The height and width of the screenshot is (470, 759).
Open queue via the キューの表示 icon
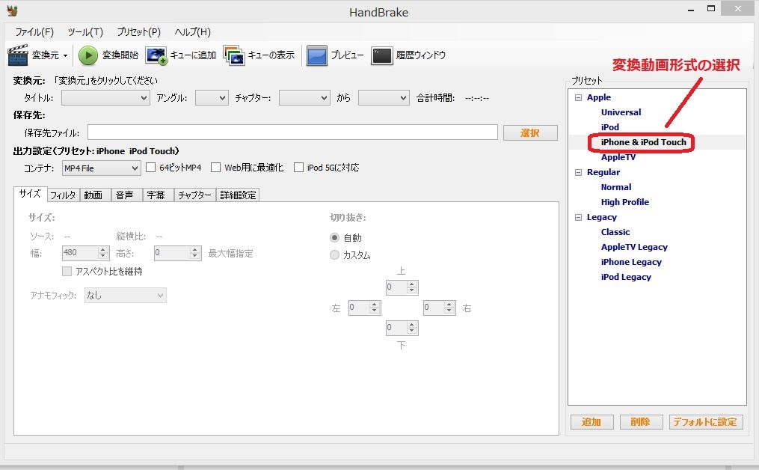tap(234, 55)
